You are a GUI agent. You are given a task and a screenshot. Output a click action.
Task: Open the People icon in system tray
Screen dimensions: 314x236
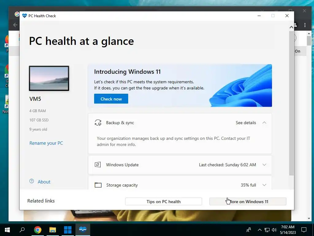249,230
